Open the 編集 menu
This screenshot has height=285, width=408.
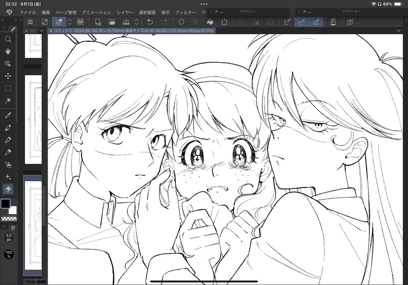[46, 12]
